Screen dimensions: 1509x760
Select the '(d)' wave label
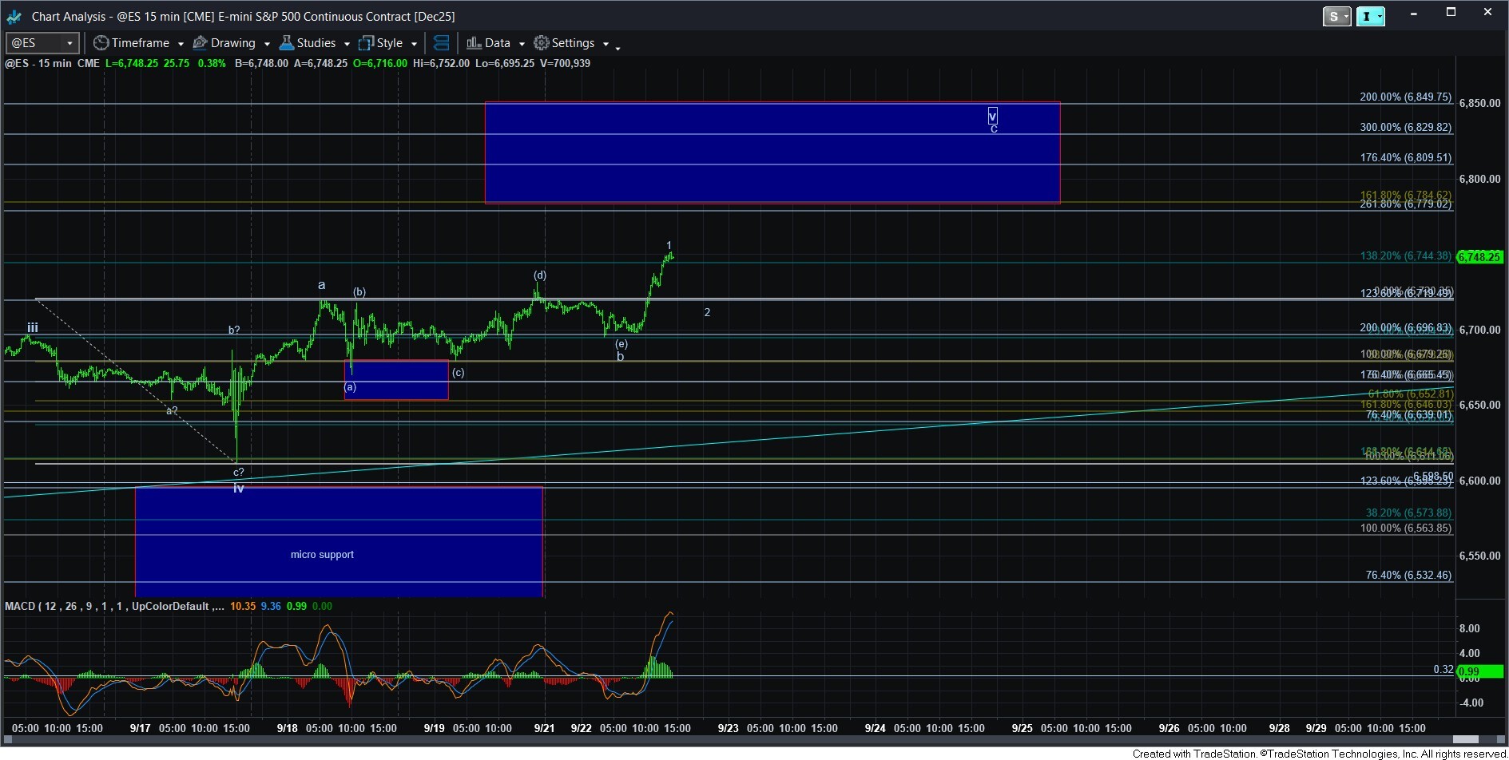(540, 275)
